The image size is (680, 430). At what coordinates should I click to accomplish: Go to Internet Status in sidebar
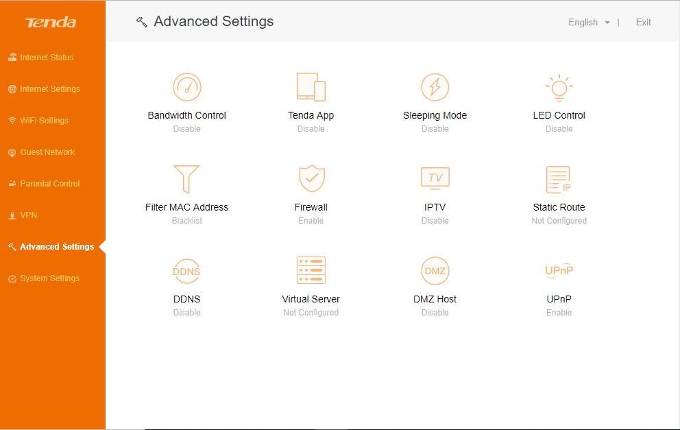41,58
